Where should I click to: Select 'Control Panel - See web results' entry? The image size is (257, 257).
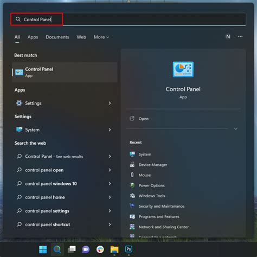(65, 156)
